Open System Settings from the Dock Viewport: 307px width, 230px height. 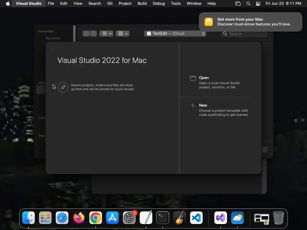pos(129,218)
